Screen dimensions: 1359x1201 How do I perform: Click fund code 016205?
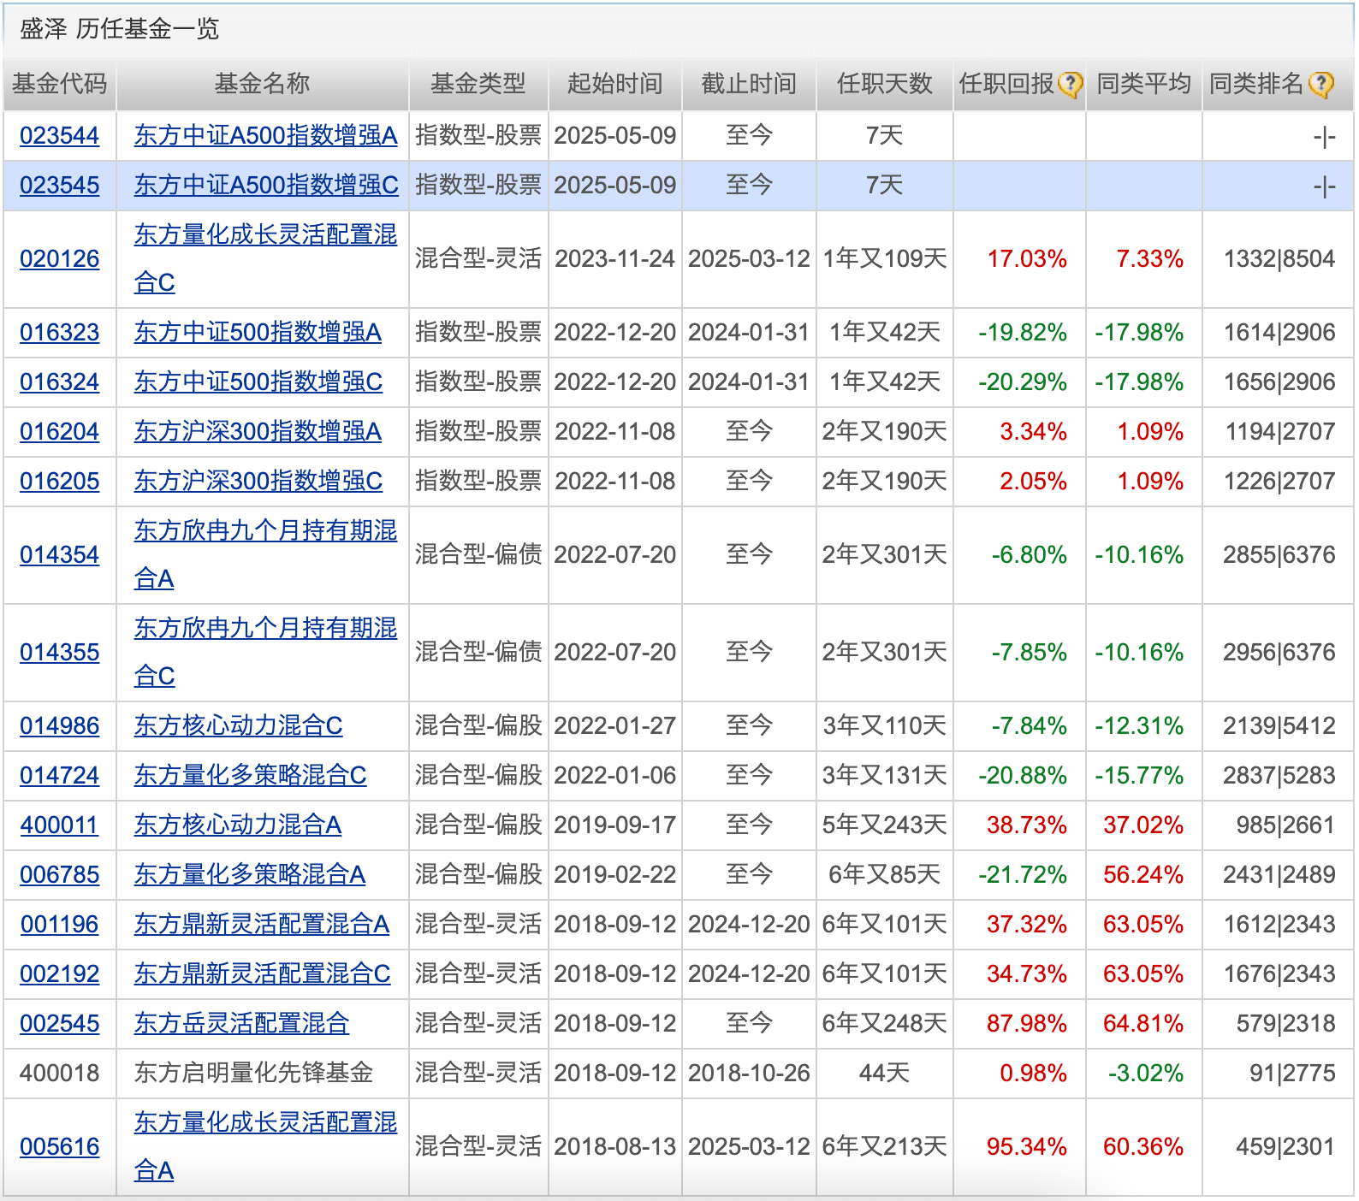coord(59,482)
